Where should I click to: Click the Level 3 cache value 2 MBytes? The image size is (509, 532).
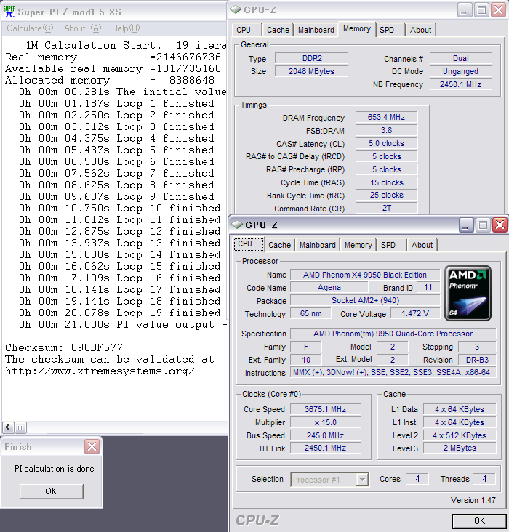click(460, 448)
